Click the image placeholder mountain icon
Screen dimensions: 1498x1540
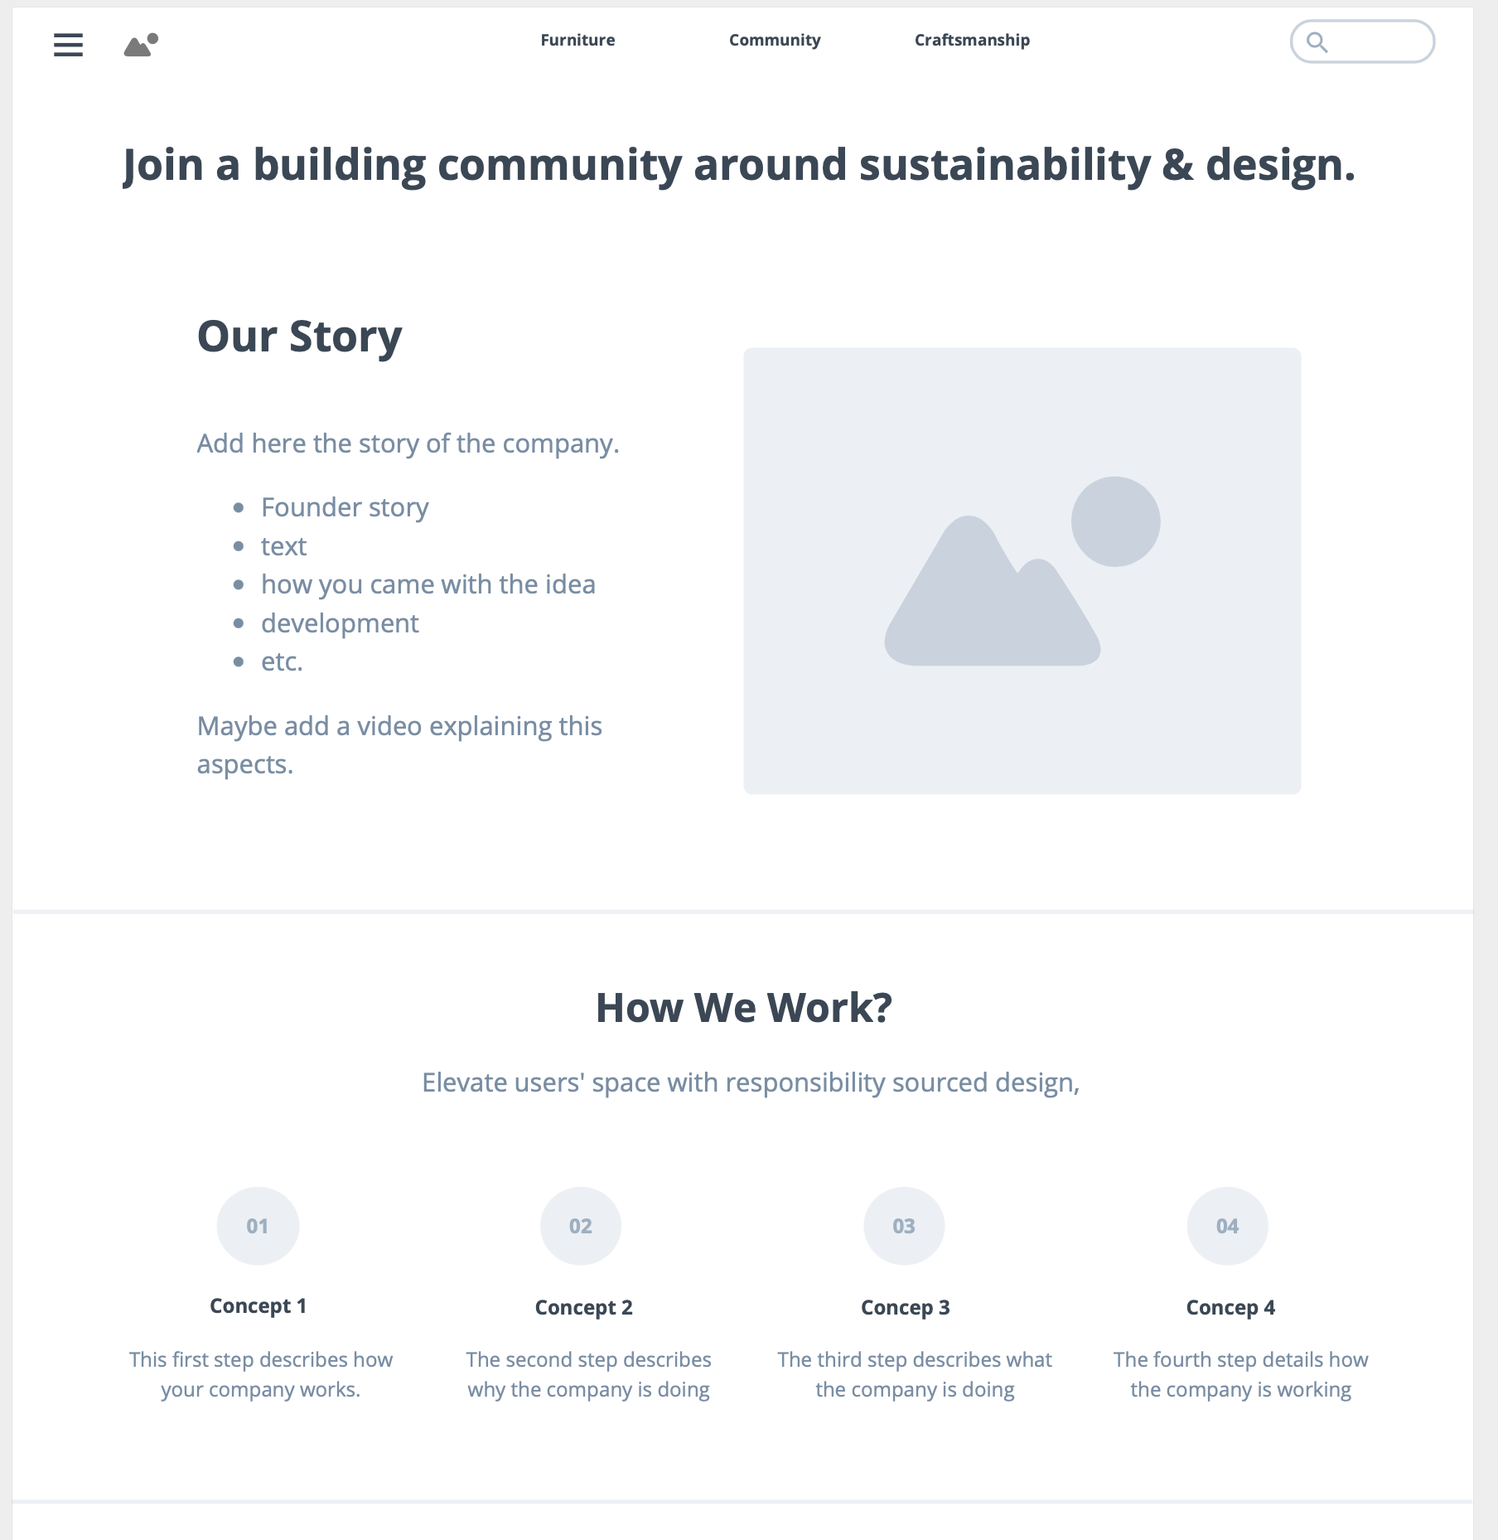[x=1022, y=571]
